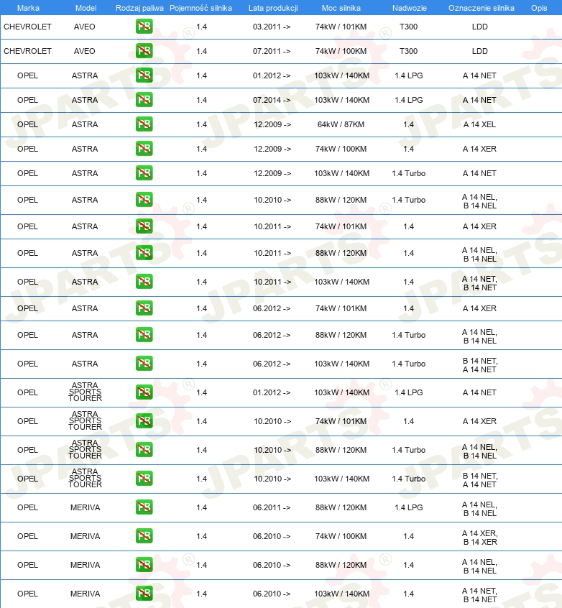Click fuel icon in Meriva 06.2011 LPG row
Screen dimensions: 562x608
click(144, 507)
